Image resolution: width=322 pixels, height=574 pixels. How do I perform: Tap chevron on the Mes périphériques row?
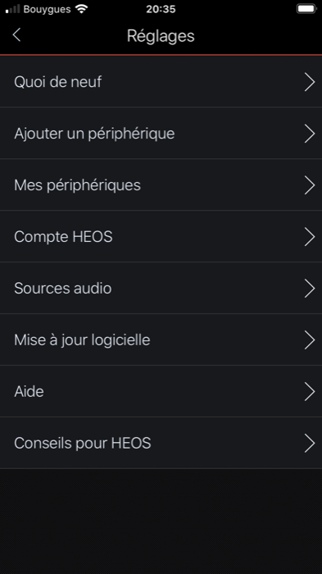310,184
